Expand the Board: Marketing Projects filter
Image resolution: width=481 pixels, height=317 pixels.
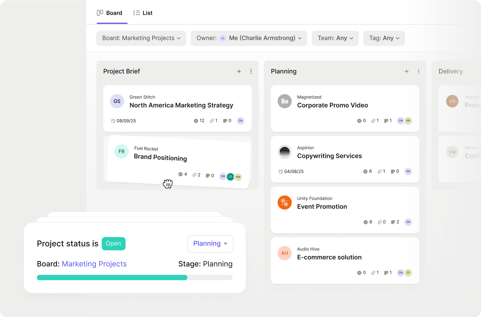(x=141, y=38)
